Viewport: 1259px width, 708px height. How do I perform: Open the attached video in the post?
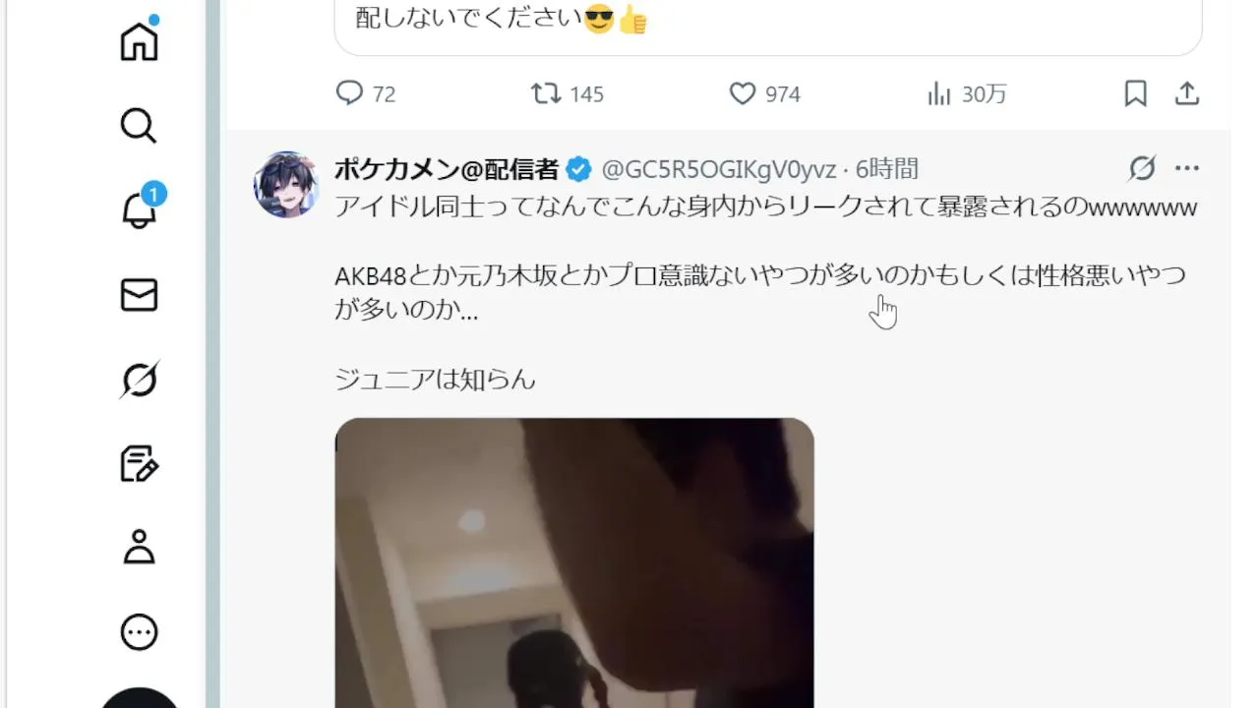(574, 562)
